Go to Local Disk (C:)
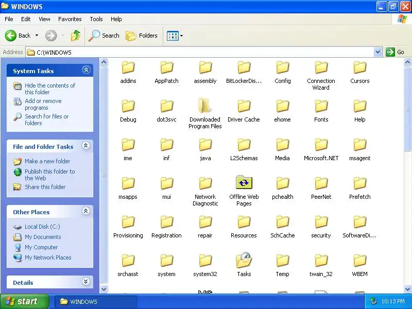 [42, 227]
